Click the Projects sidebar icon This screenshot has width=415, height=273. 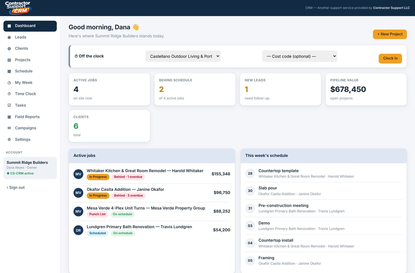9,60
